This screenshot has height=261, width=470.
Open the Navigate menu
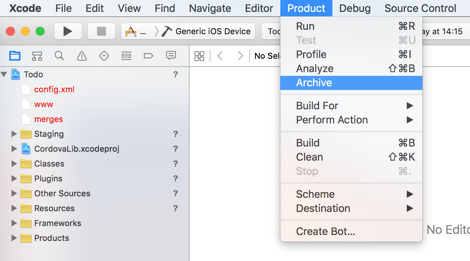pos(210,8)
